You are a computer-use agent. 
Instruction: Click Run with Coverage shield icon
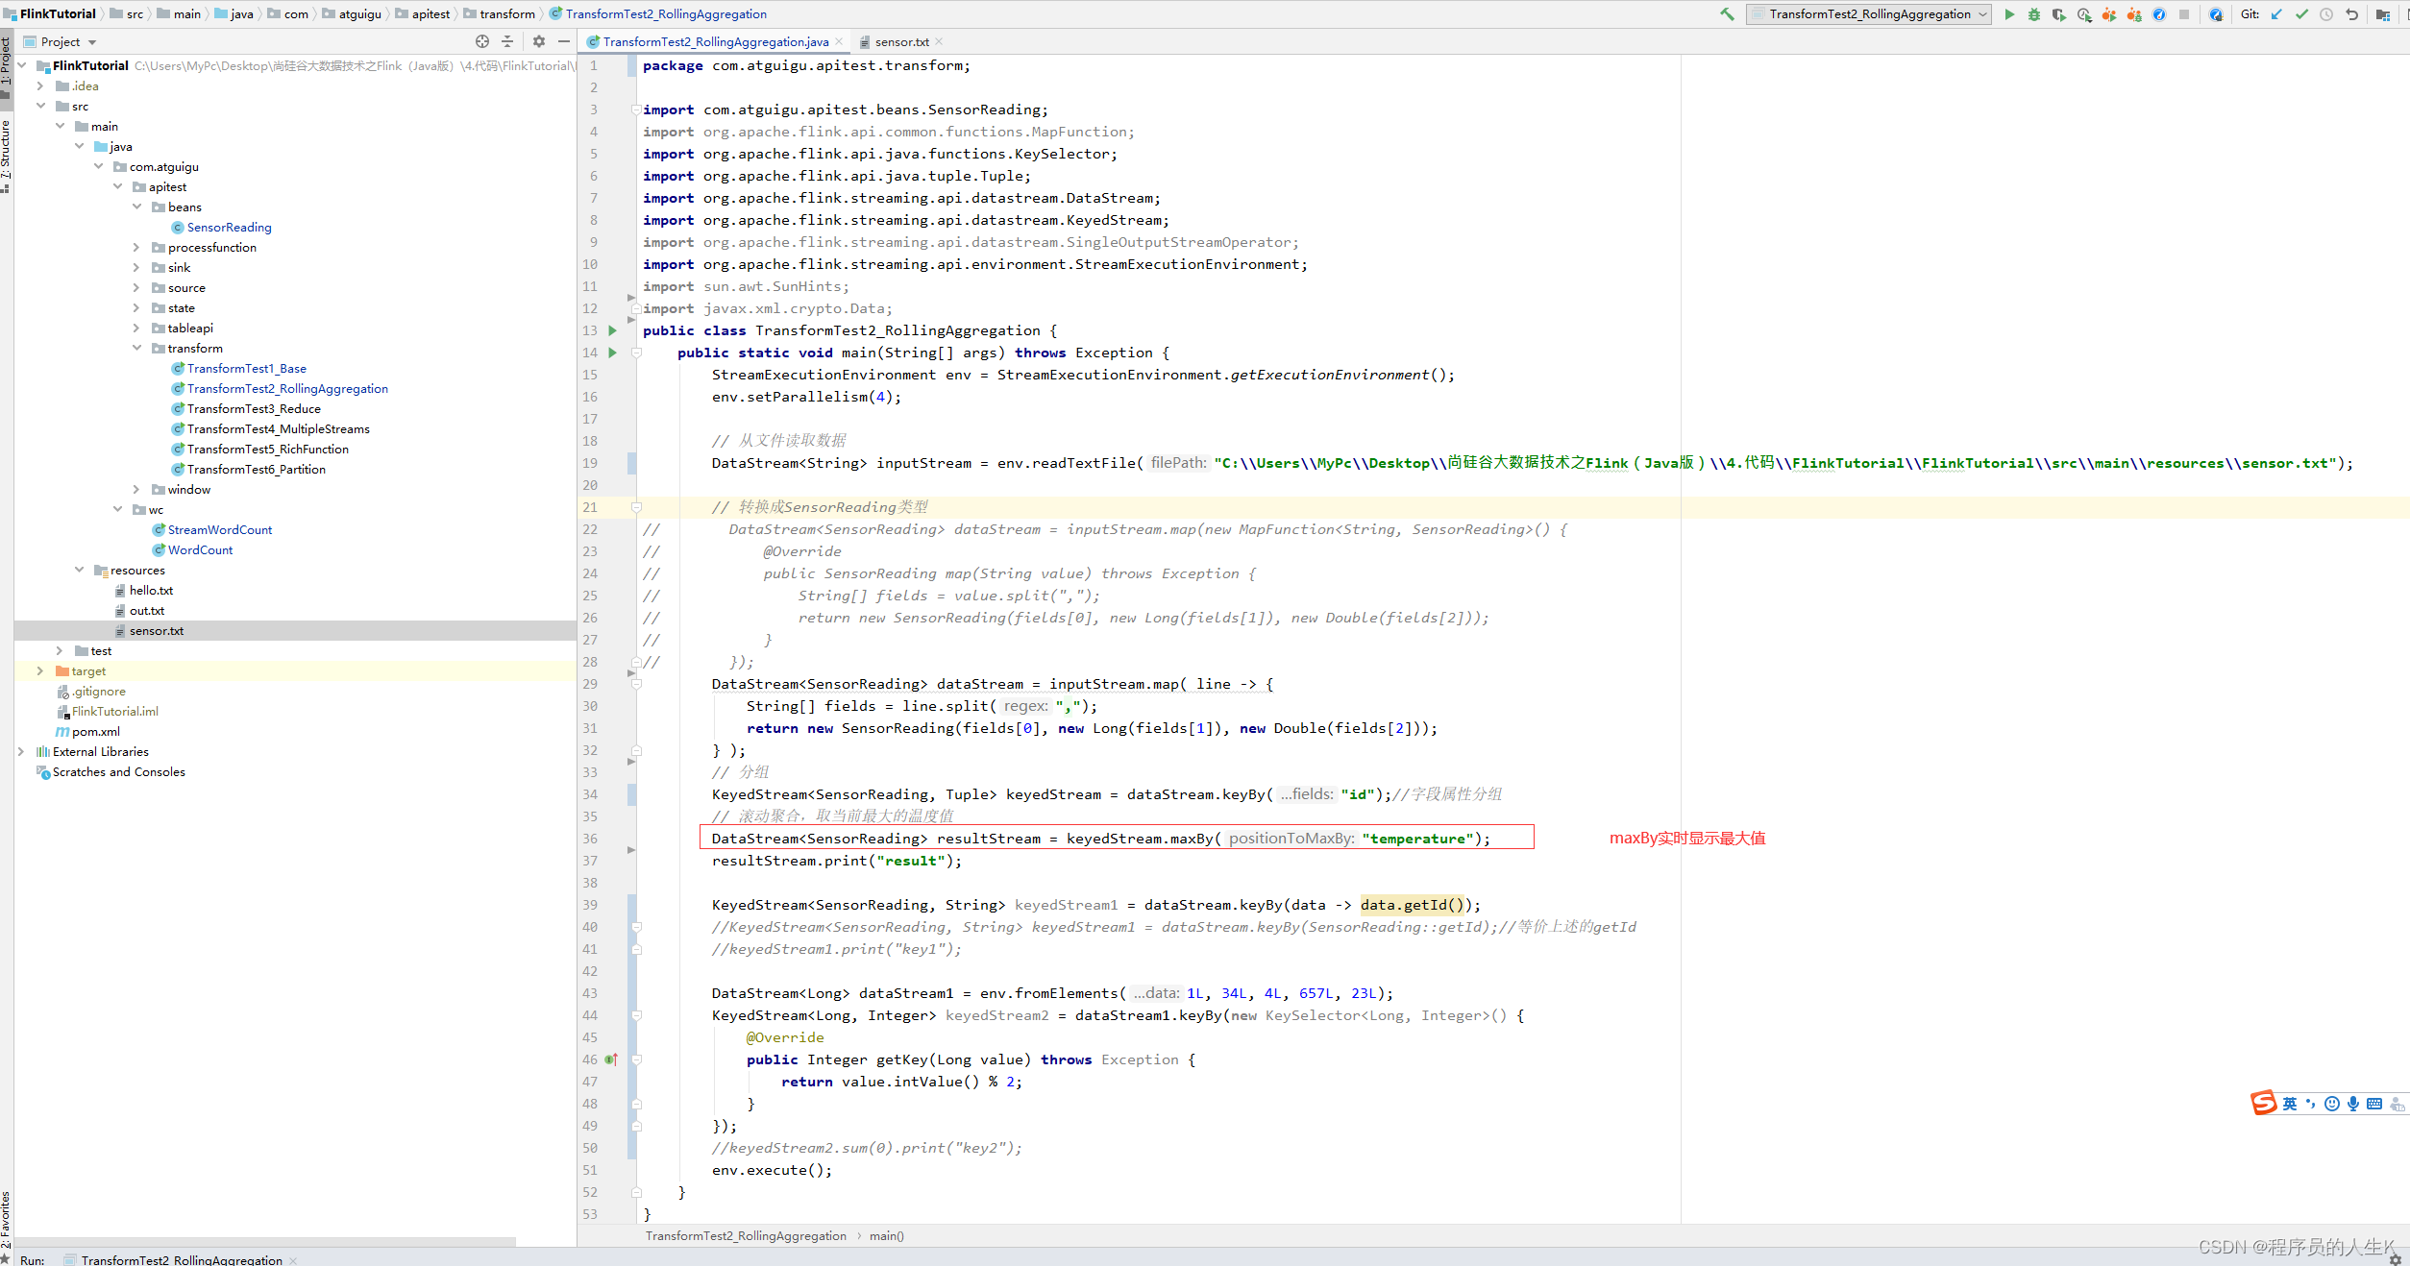pyautogui.click(x=2059, y=14)
